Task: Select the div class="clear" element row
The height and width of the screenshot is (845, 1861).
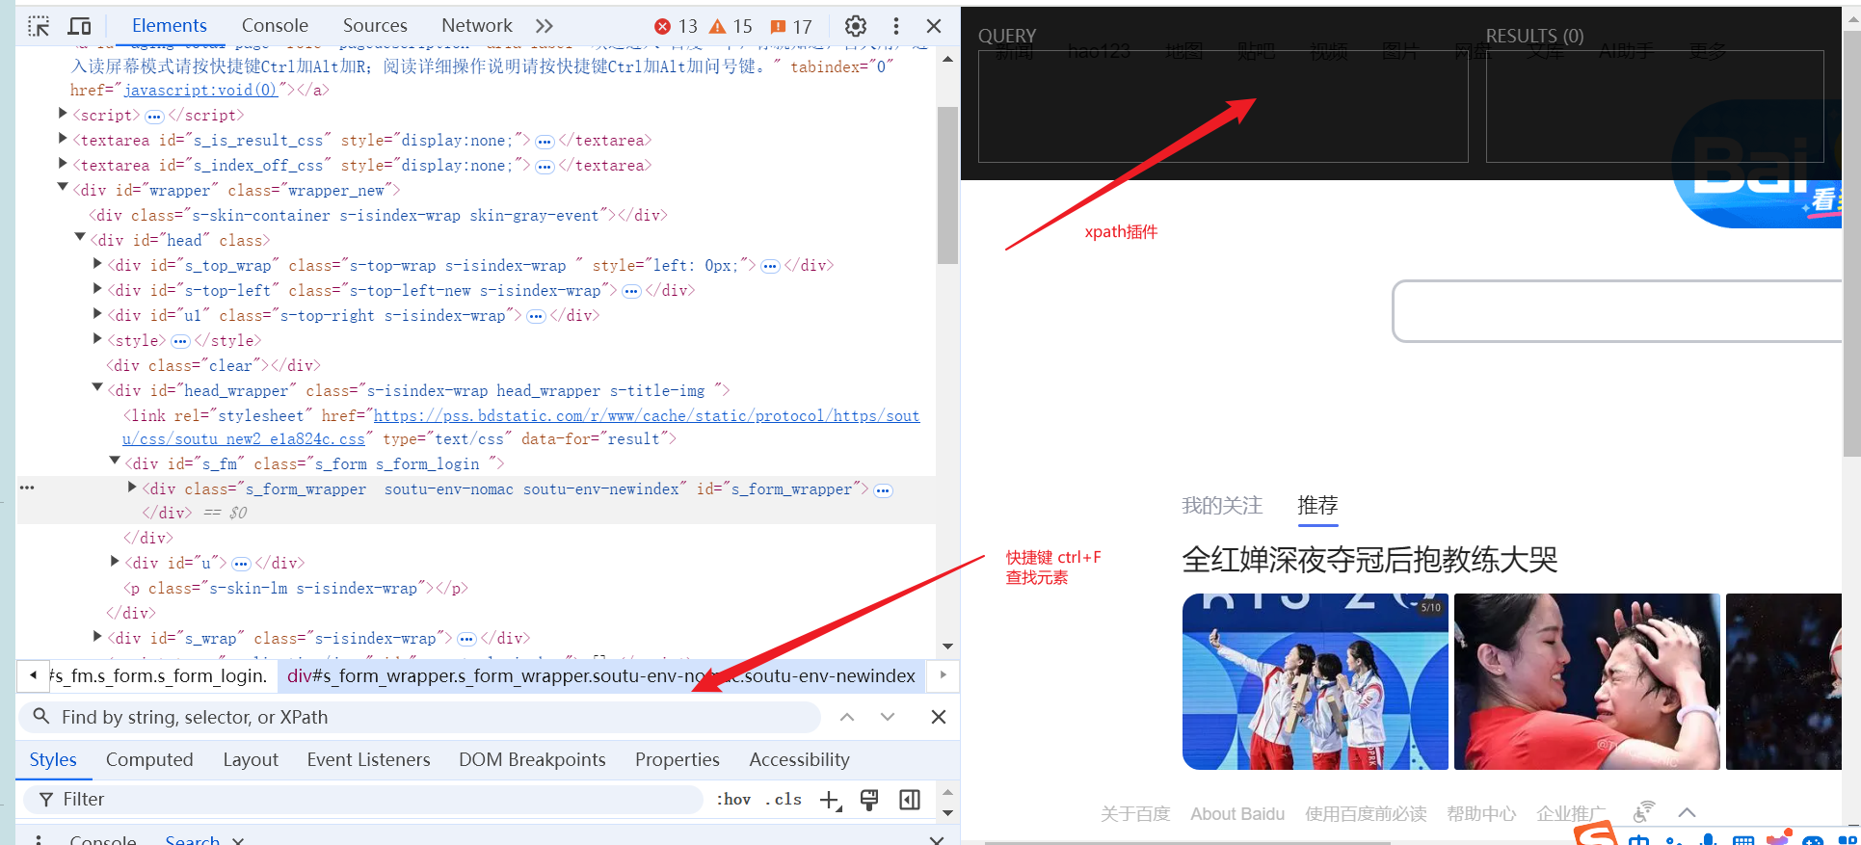Action: (214, 365)
